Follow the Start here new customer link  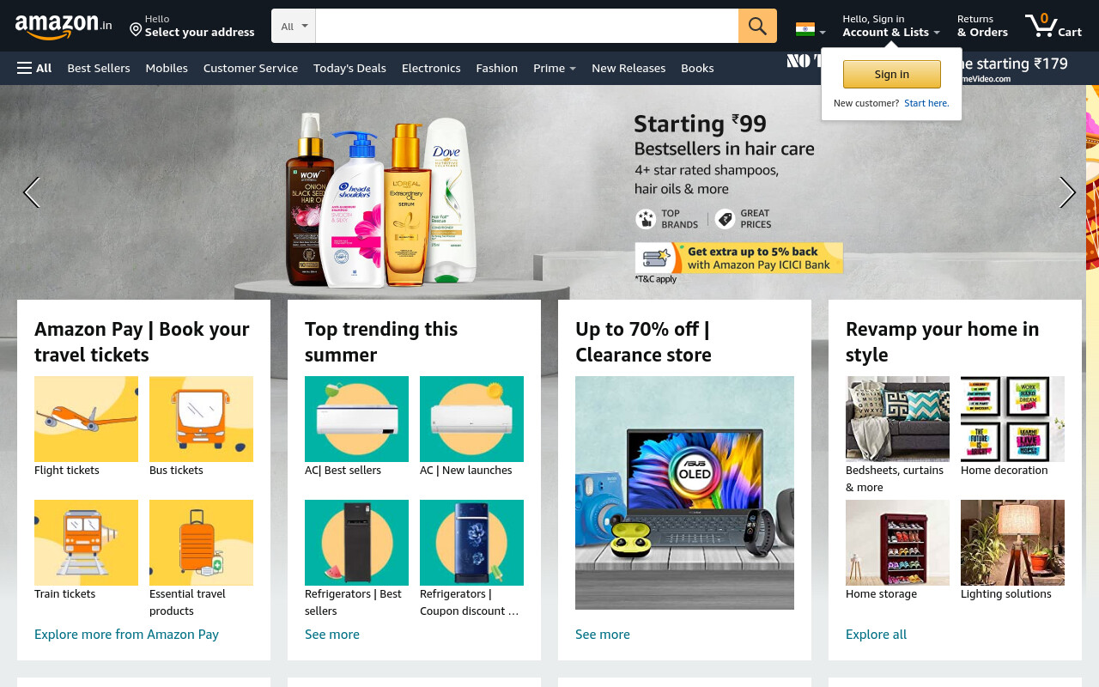pos(926,103)
